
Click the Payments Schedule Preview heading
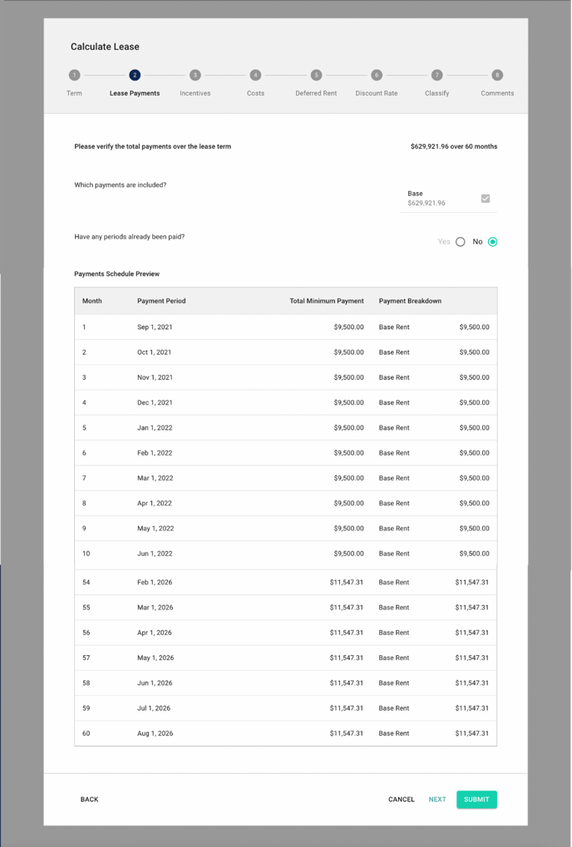pos(116,273)
